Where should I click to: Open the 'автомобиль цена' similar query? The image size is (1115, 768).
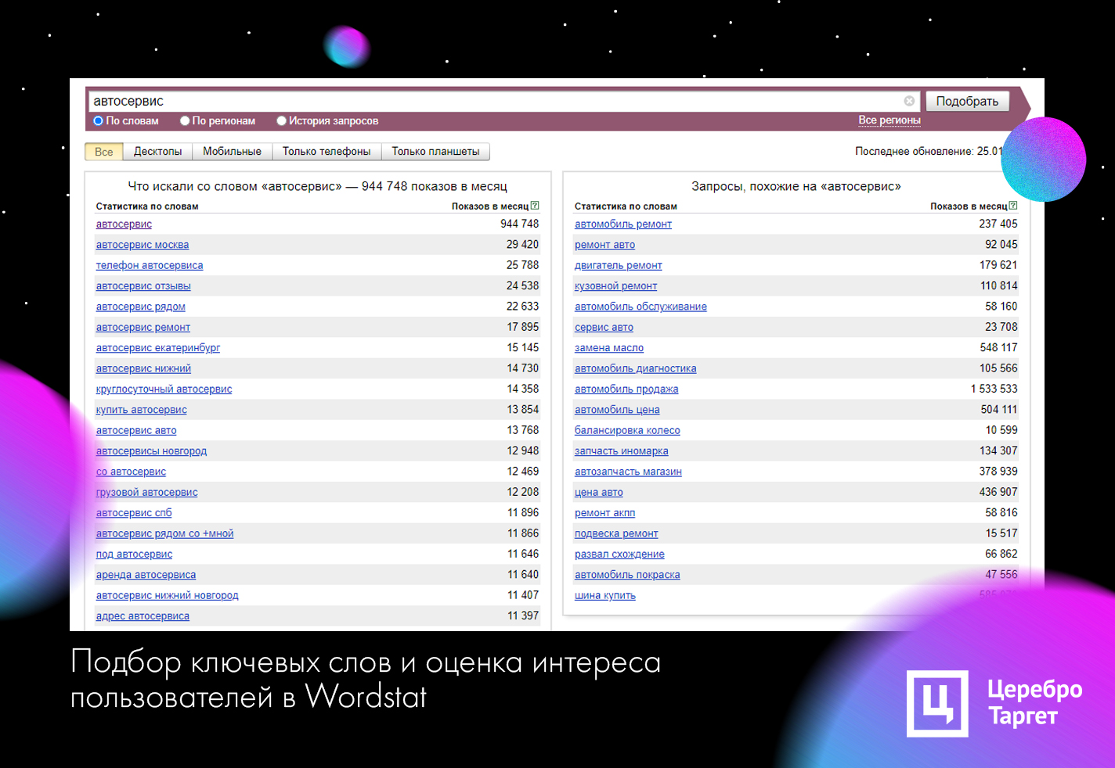[617, 410]
